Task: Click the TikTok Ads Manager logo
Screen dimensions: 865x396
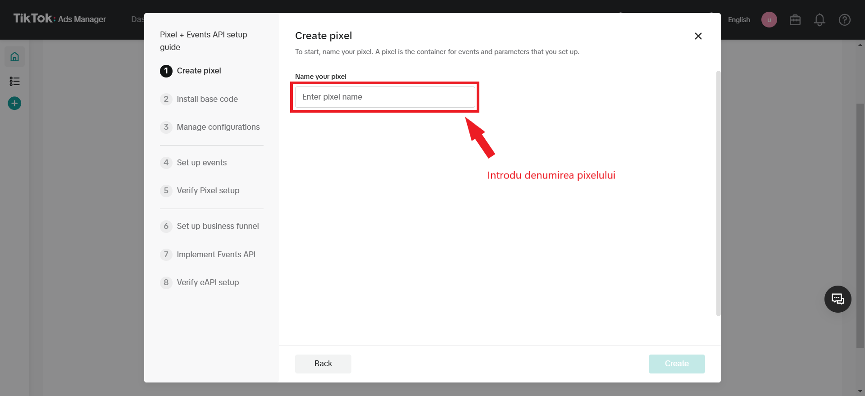Action: pos(59,19)
